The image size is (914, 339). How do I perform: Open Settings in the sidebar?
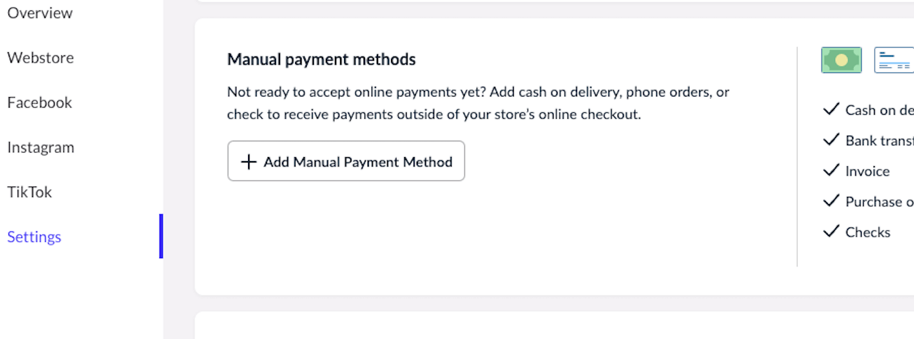34,237
